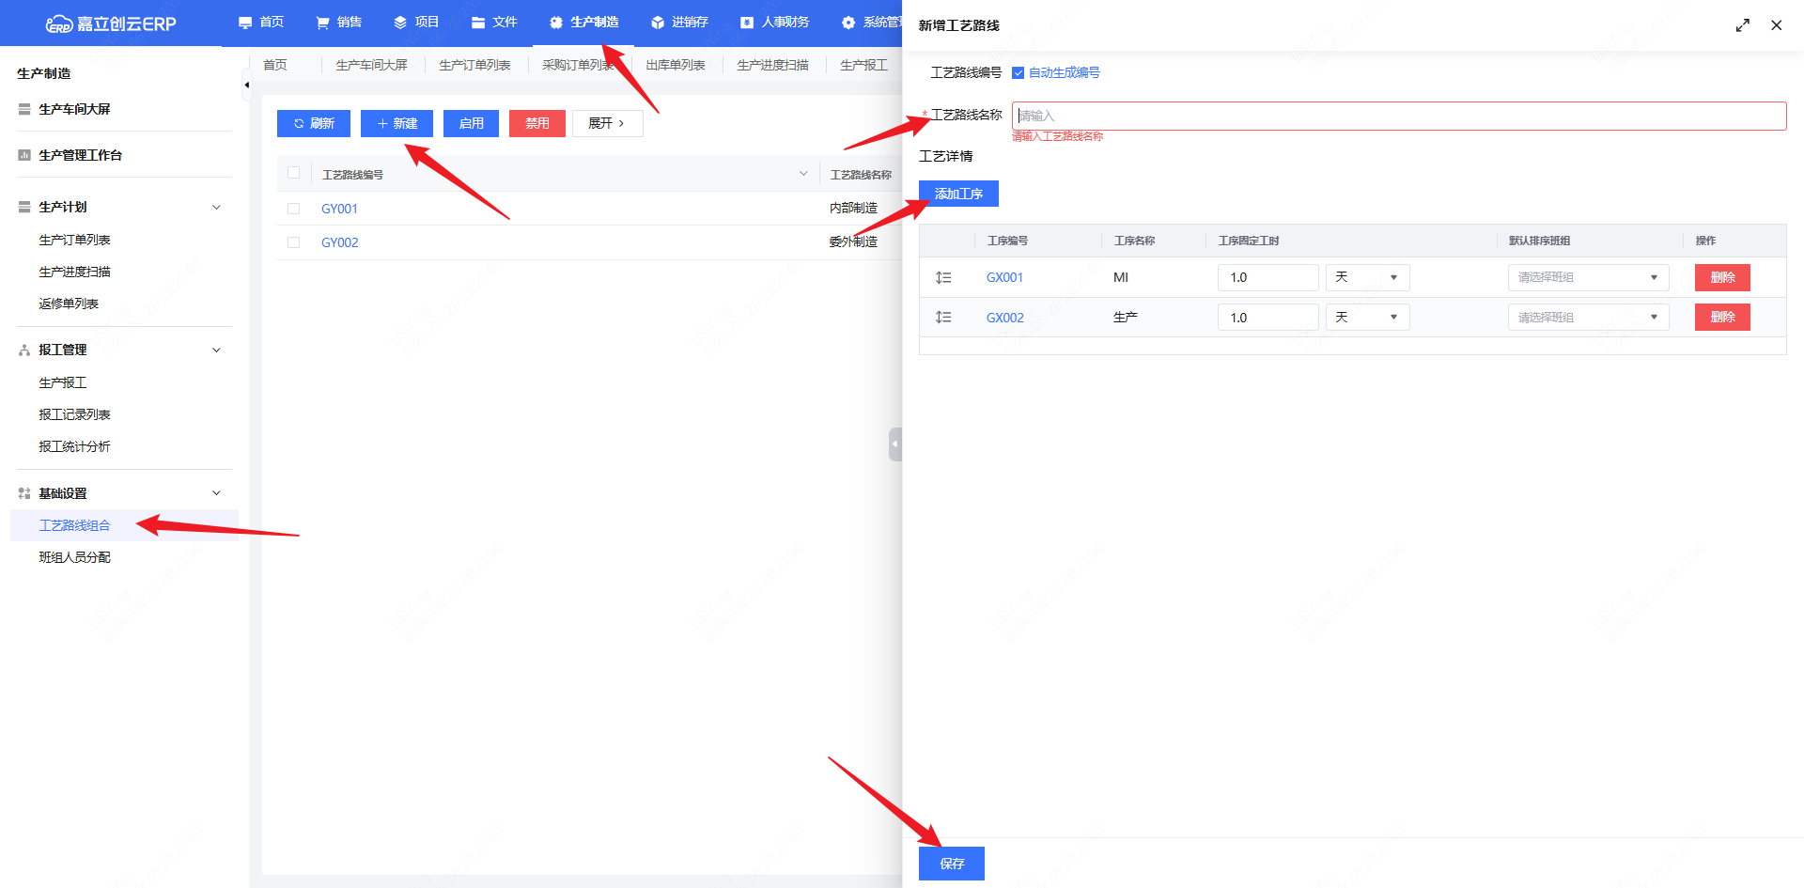
Task: Click the 基础设置 section icon
Action: pos(24,493)
